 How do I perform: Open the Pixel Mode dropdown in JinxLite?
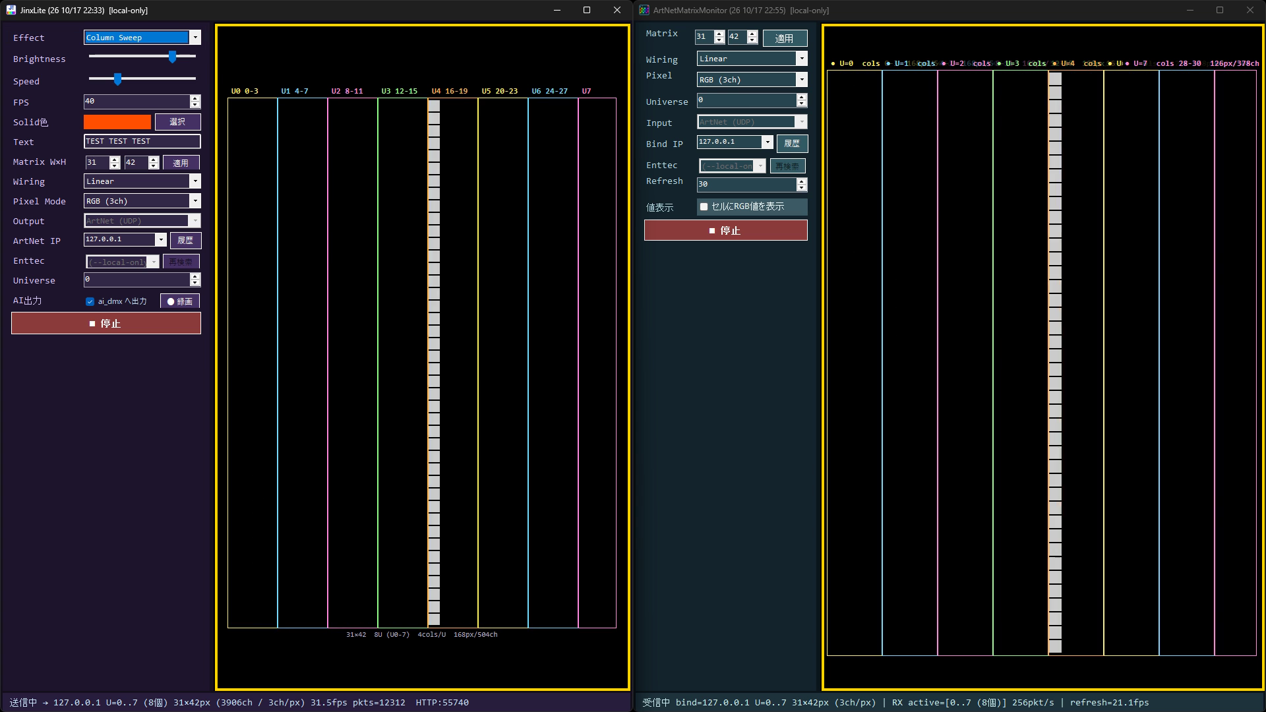click(142, 201)
